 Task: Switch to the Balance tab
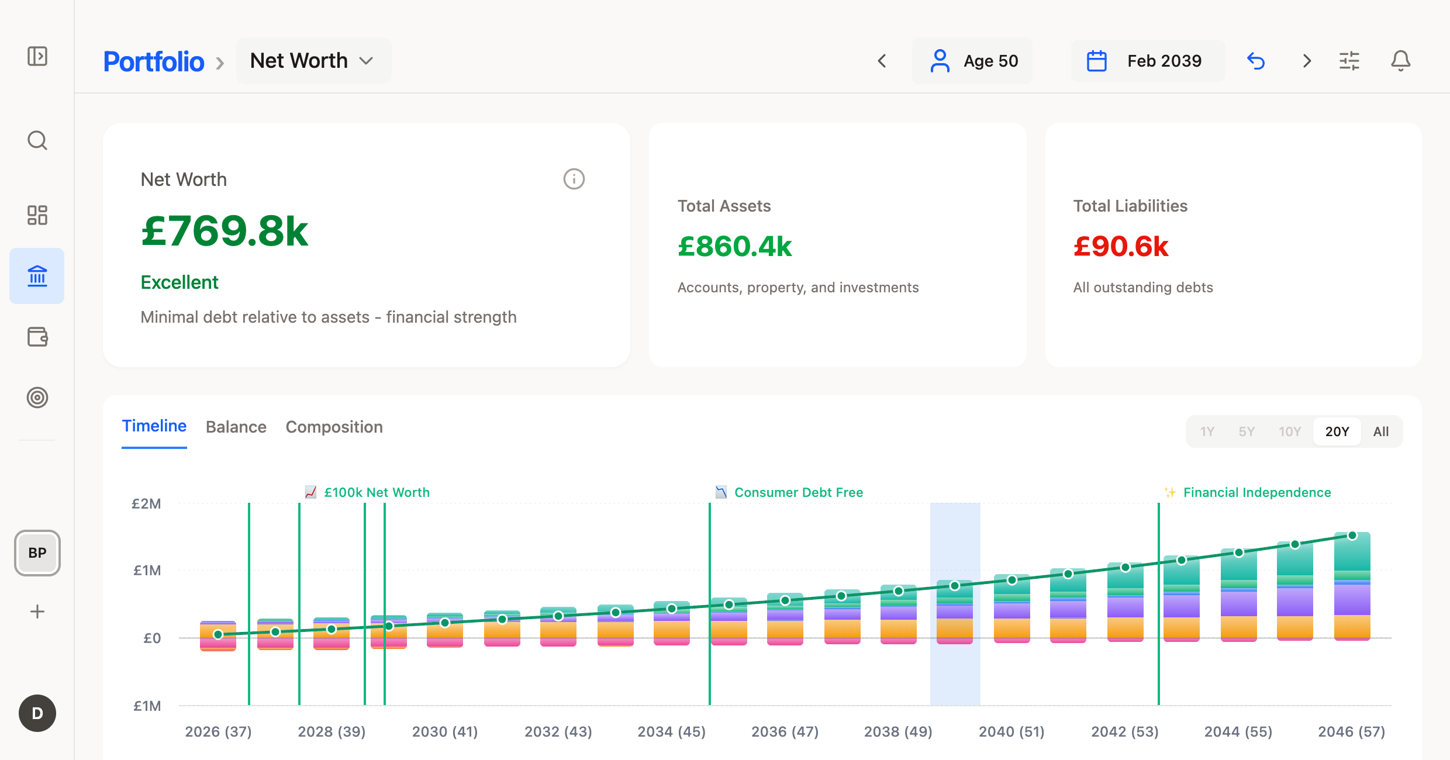(x=236, y=427)
